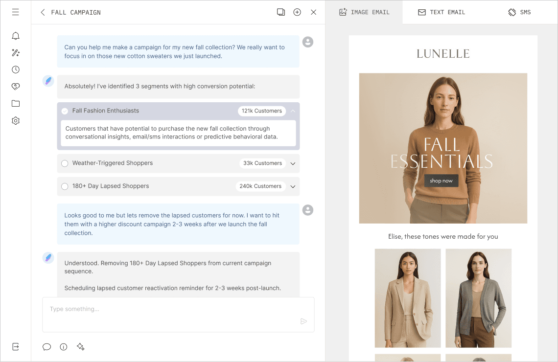Expand the 180+ Day Lapsed Shoppers segment

[293, 186]
